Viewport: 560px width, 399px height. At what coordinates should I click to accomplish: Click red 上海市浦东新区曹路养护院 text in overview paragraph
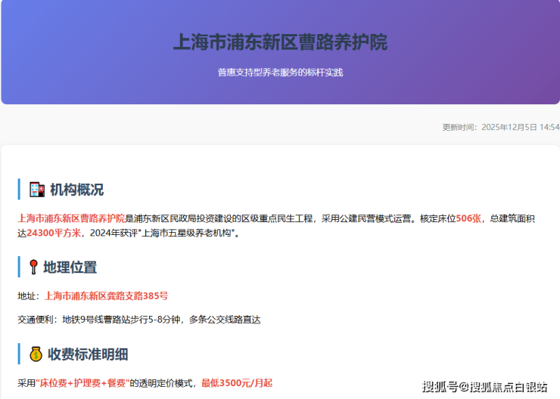click(71, 218)
